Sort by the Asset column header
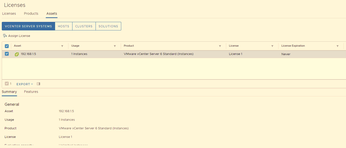346x148 pixels. click(17, 46)
